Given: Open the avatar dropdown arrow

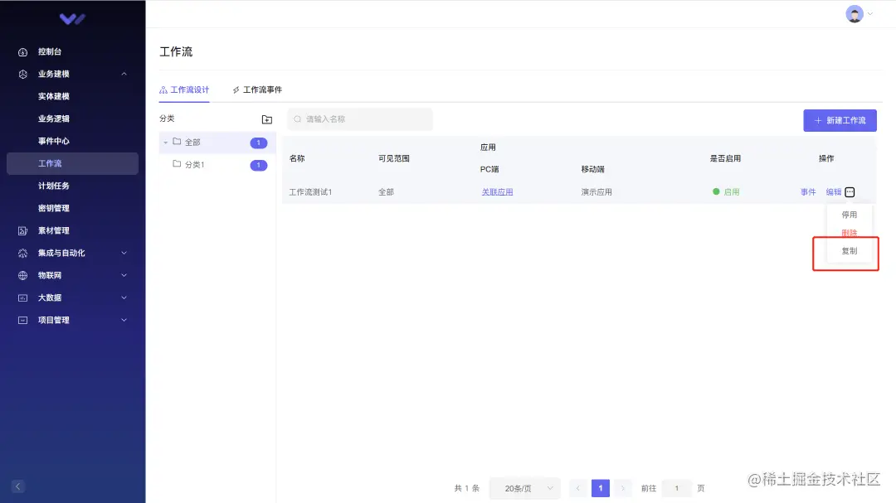Looking at the screenshot, I should point(870,14).
